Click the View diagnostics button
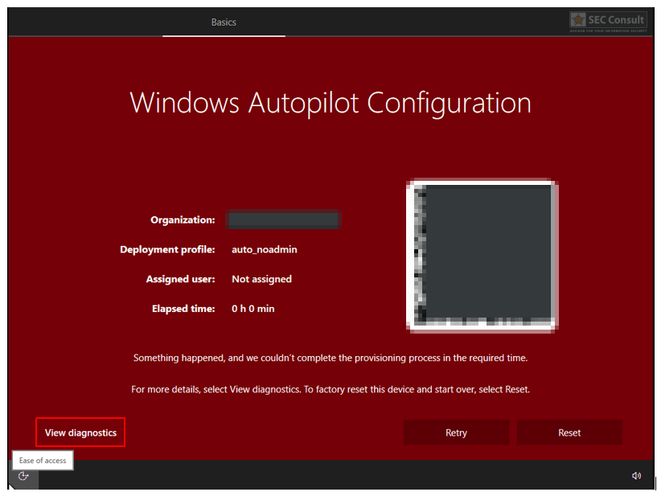Image resolution: width=657 pixels, height=492 pixels. coord(80,433)
